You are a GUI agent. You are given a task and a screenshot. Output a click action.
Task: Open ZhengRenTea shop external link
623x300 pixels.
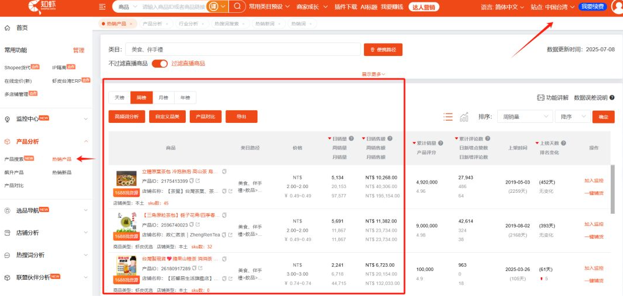pos(231,235)
